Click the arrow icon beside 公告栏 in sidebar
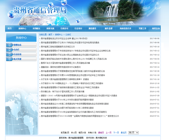 pos(9,50)
